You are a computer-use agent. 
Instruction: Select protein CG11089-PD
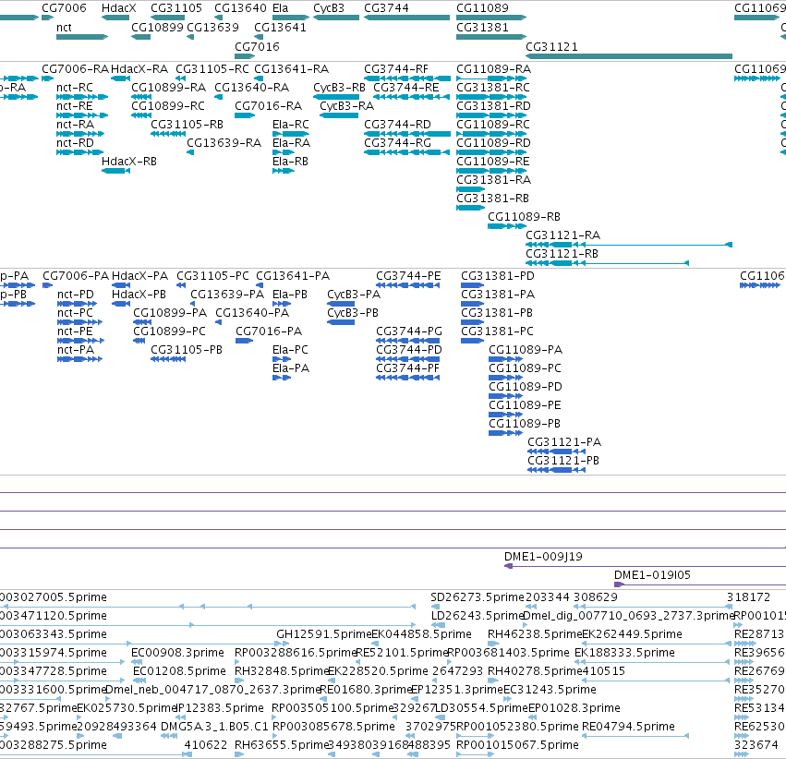[x=505, y=396]
